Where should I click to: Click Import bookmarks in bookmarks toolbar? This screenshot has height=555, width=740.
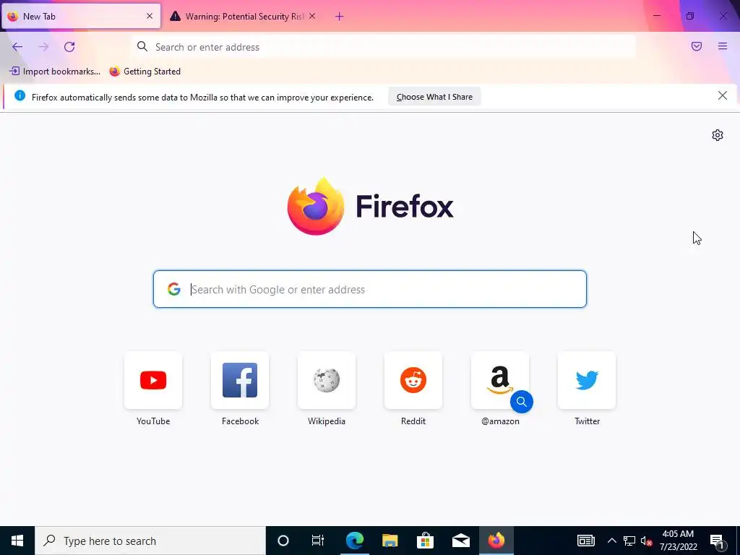55,72
